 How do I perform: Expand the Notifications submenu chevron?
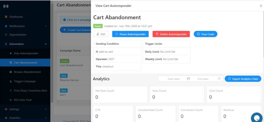(x=46, y=26)
